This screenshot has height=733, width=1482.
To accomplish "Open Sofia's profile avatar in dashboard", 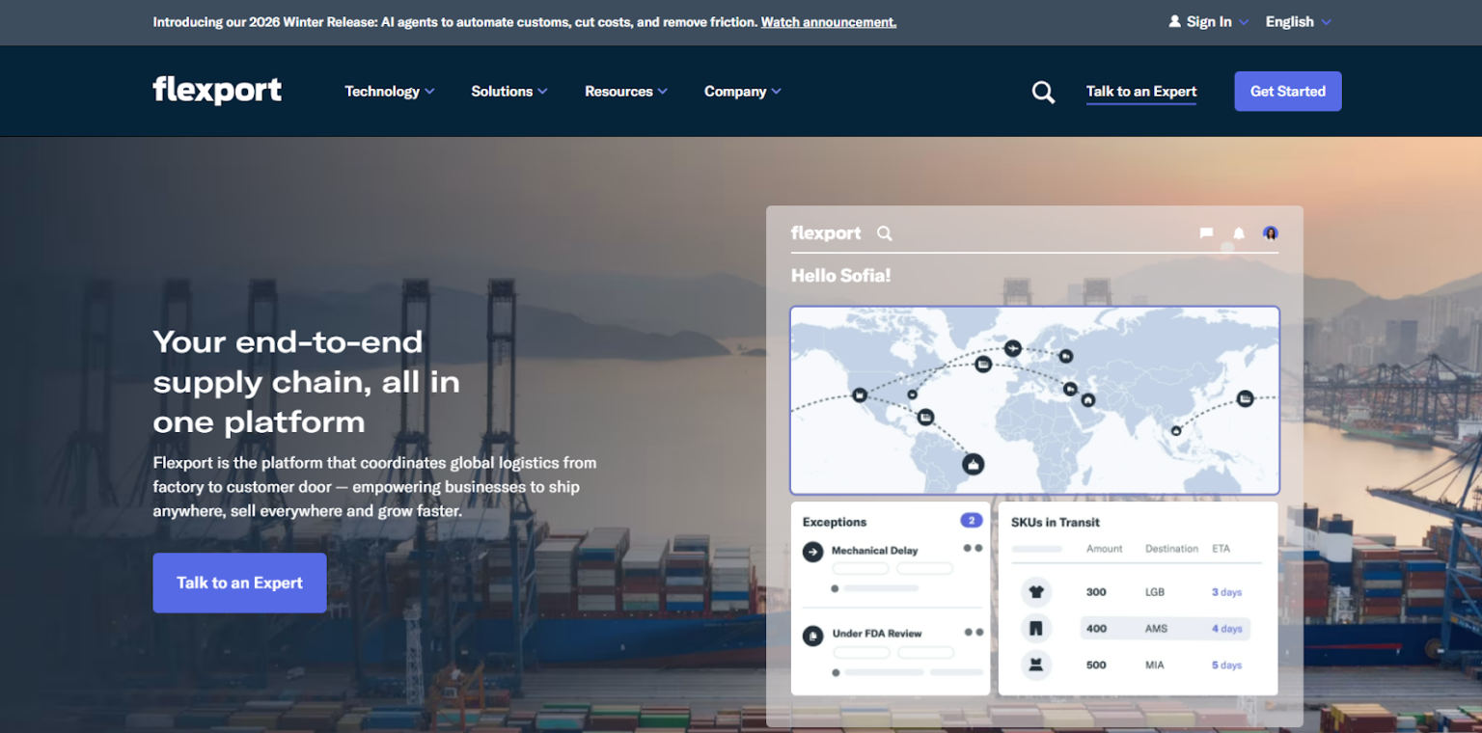I will [1271, 233].
